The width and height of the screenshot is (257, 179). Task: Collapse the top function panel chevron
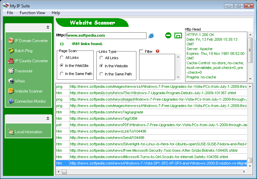coord(48,27)
